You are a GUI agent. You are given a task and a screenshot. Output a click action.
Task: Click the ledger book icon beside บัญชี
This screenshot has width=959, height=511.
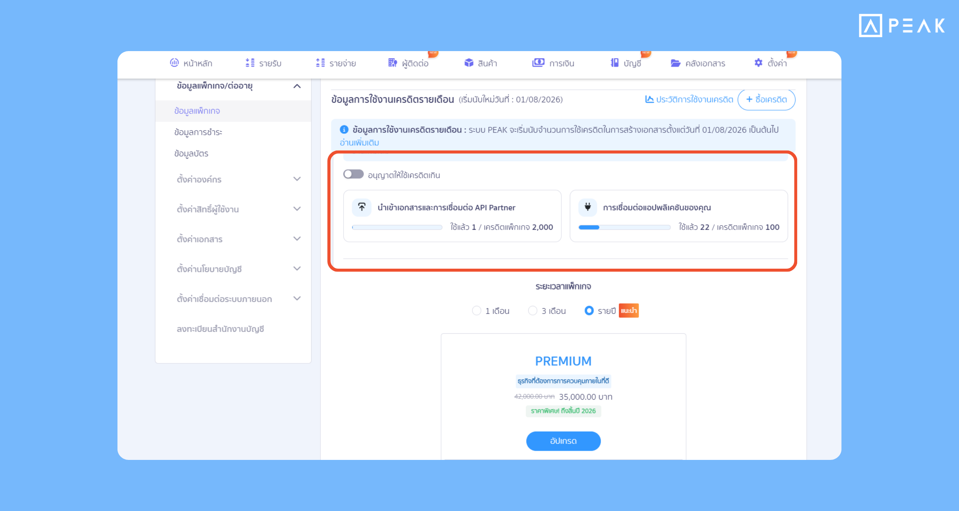pyautogui.click(x=615, y=63)
